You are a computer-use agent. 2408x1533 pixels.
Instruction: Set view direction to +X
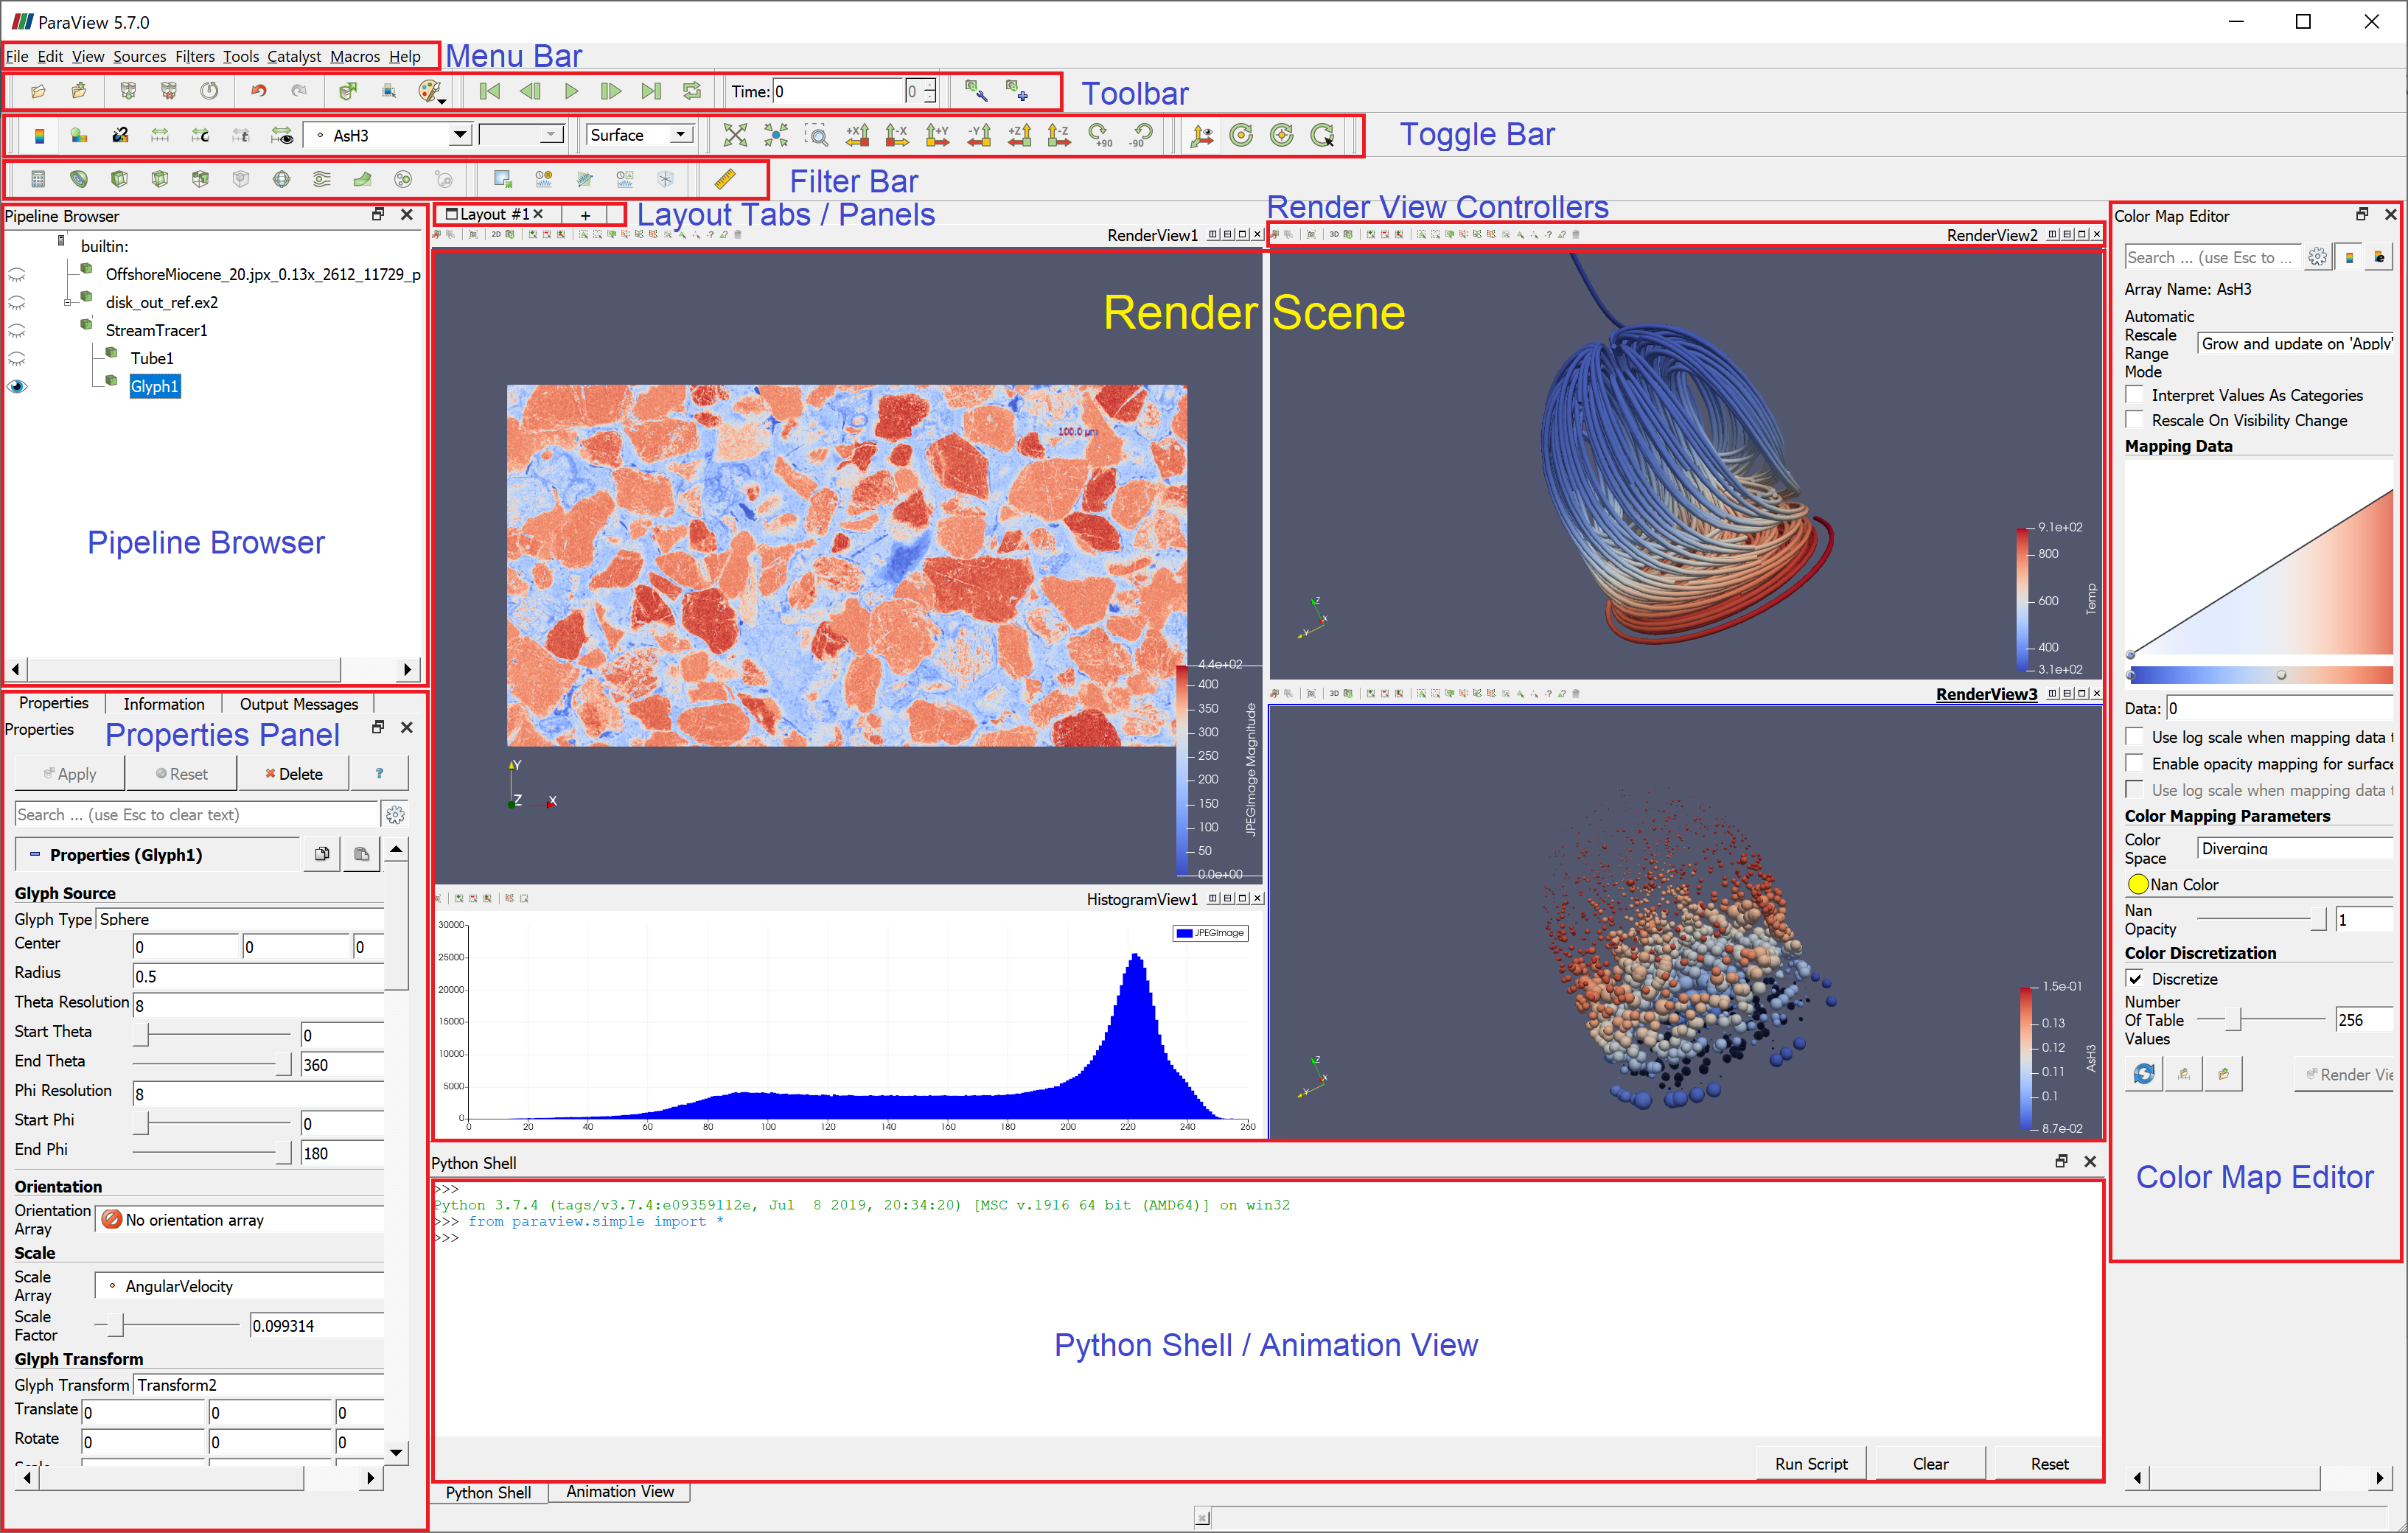point(857,135)
